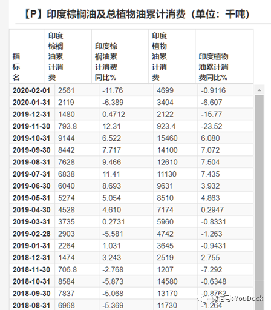Click palm oil value 9144
This screenshot has width=271, height=310.
77,138
